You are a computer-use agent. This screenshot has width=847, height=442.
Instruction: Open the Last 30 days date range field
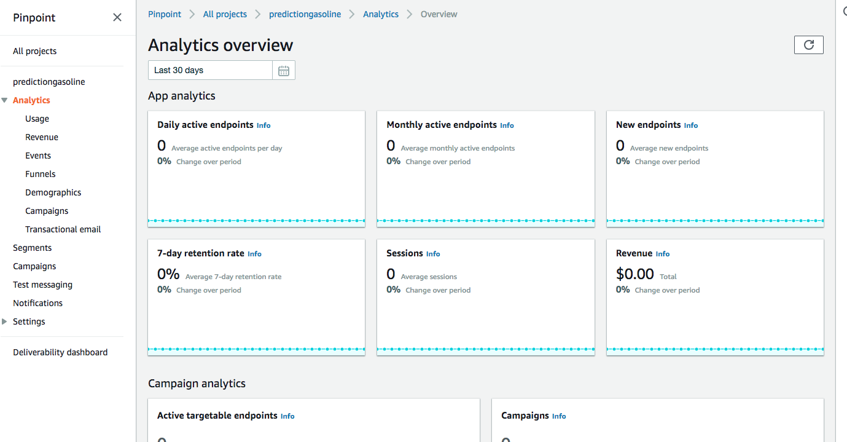(x=210, y=71)
